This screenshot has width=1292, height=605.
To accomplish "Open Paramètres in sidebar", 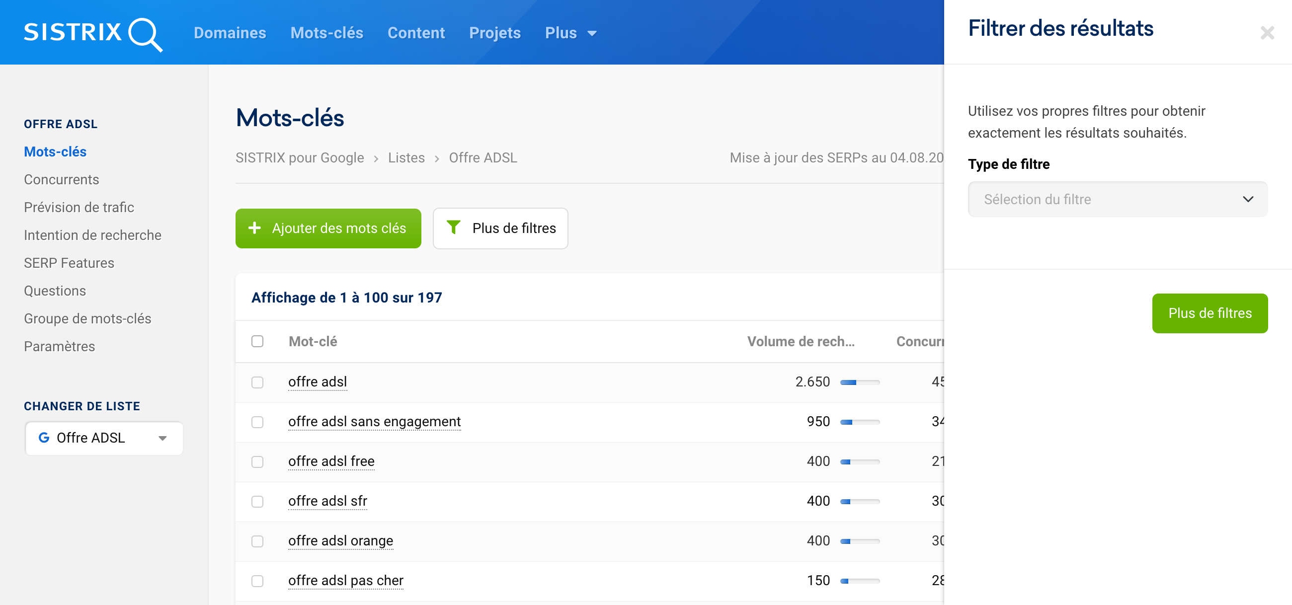I will point(60,346).
